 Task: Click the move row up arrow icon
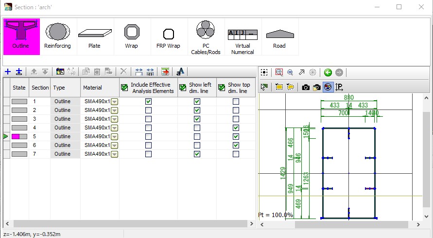point(34,72)
